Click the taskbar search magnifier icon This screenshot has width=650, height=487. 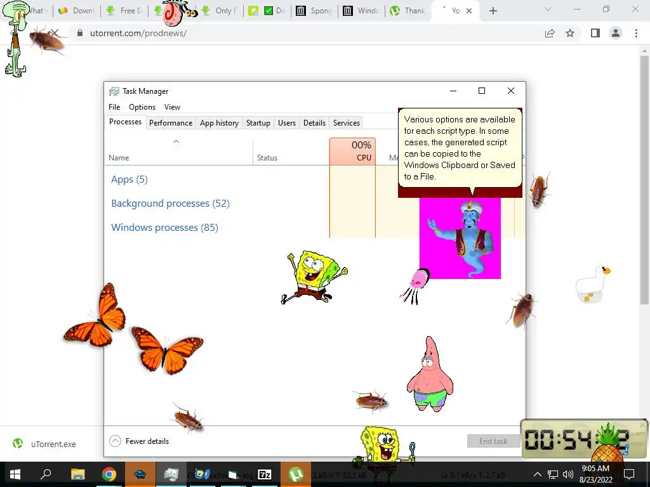point(46,474)
